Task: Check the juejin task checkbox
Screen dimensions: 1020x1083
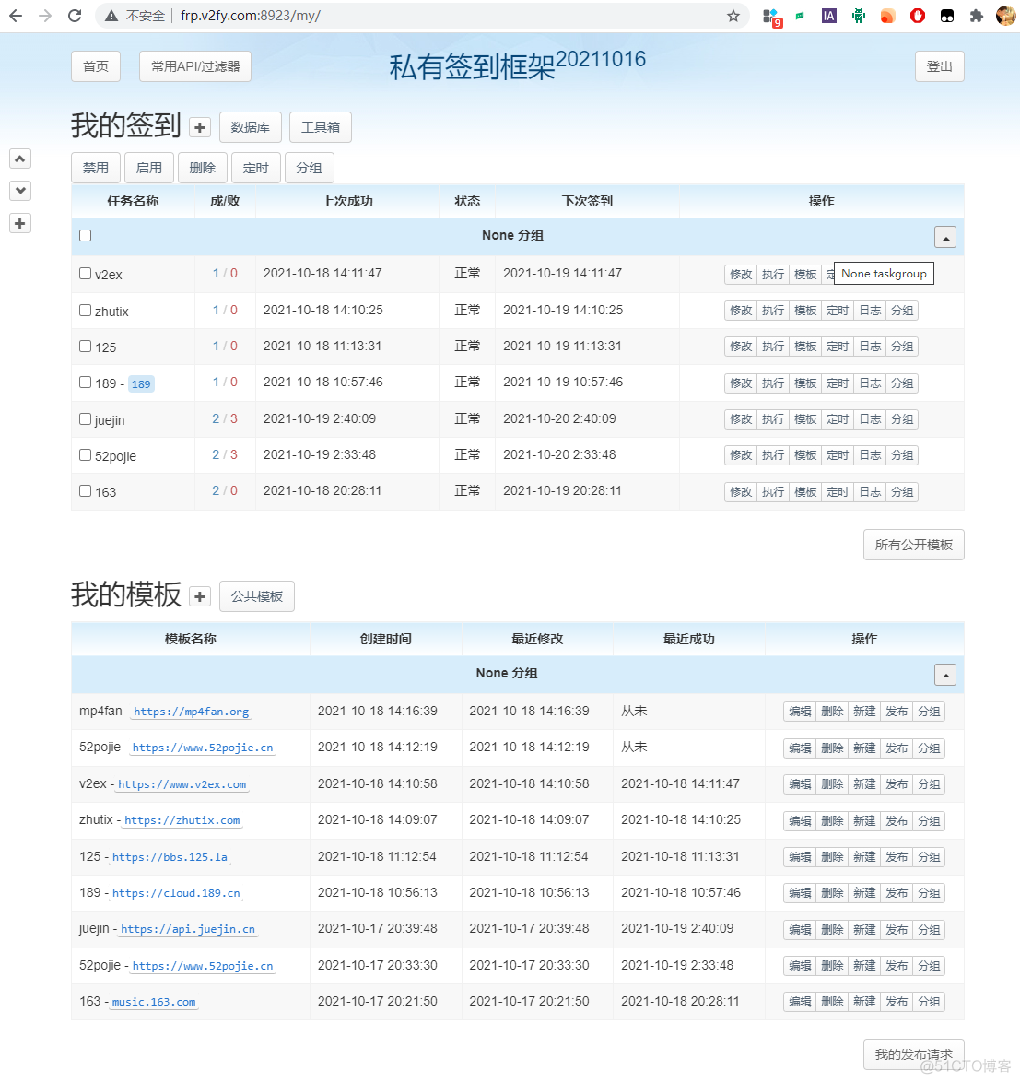Action: [x=85, y=418]
